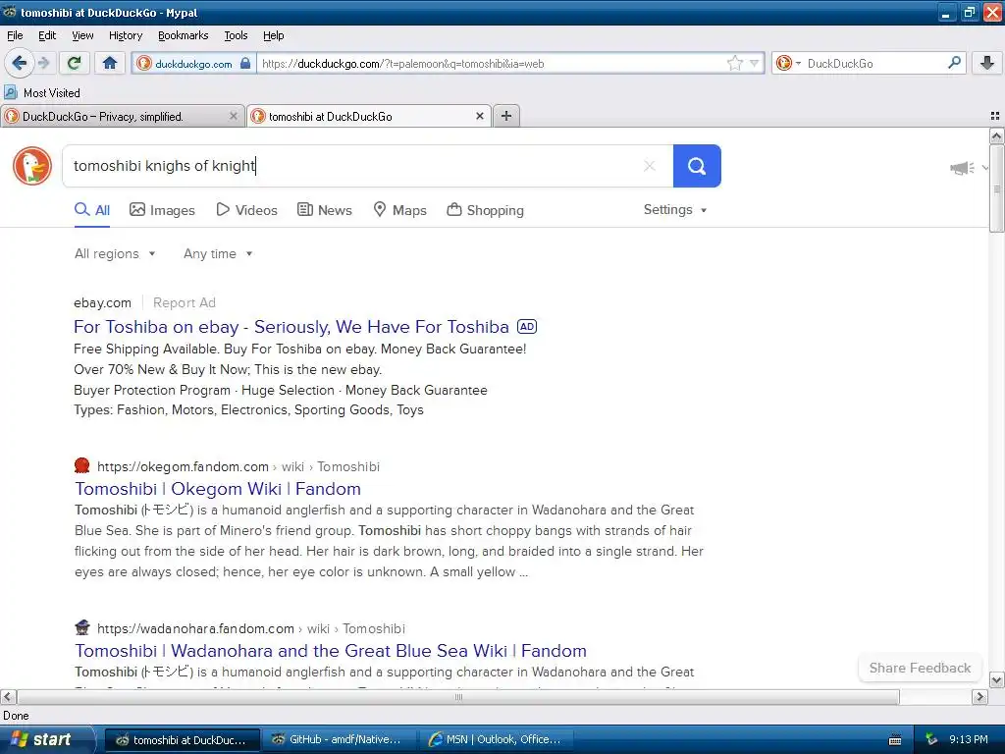Open the Edit menu
This screenshot has width=1005, height=754.
pos(47,35)
